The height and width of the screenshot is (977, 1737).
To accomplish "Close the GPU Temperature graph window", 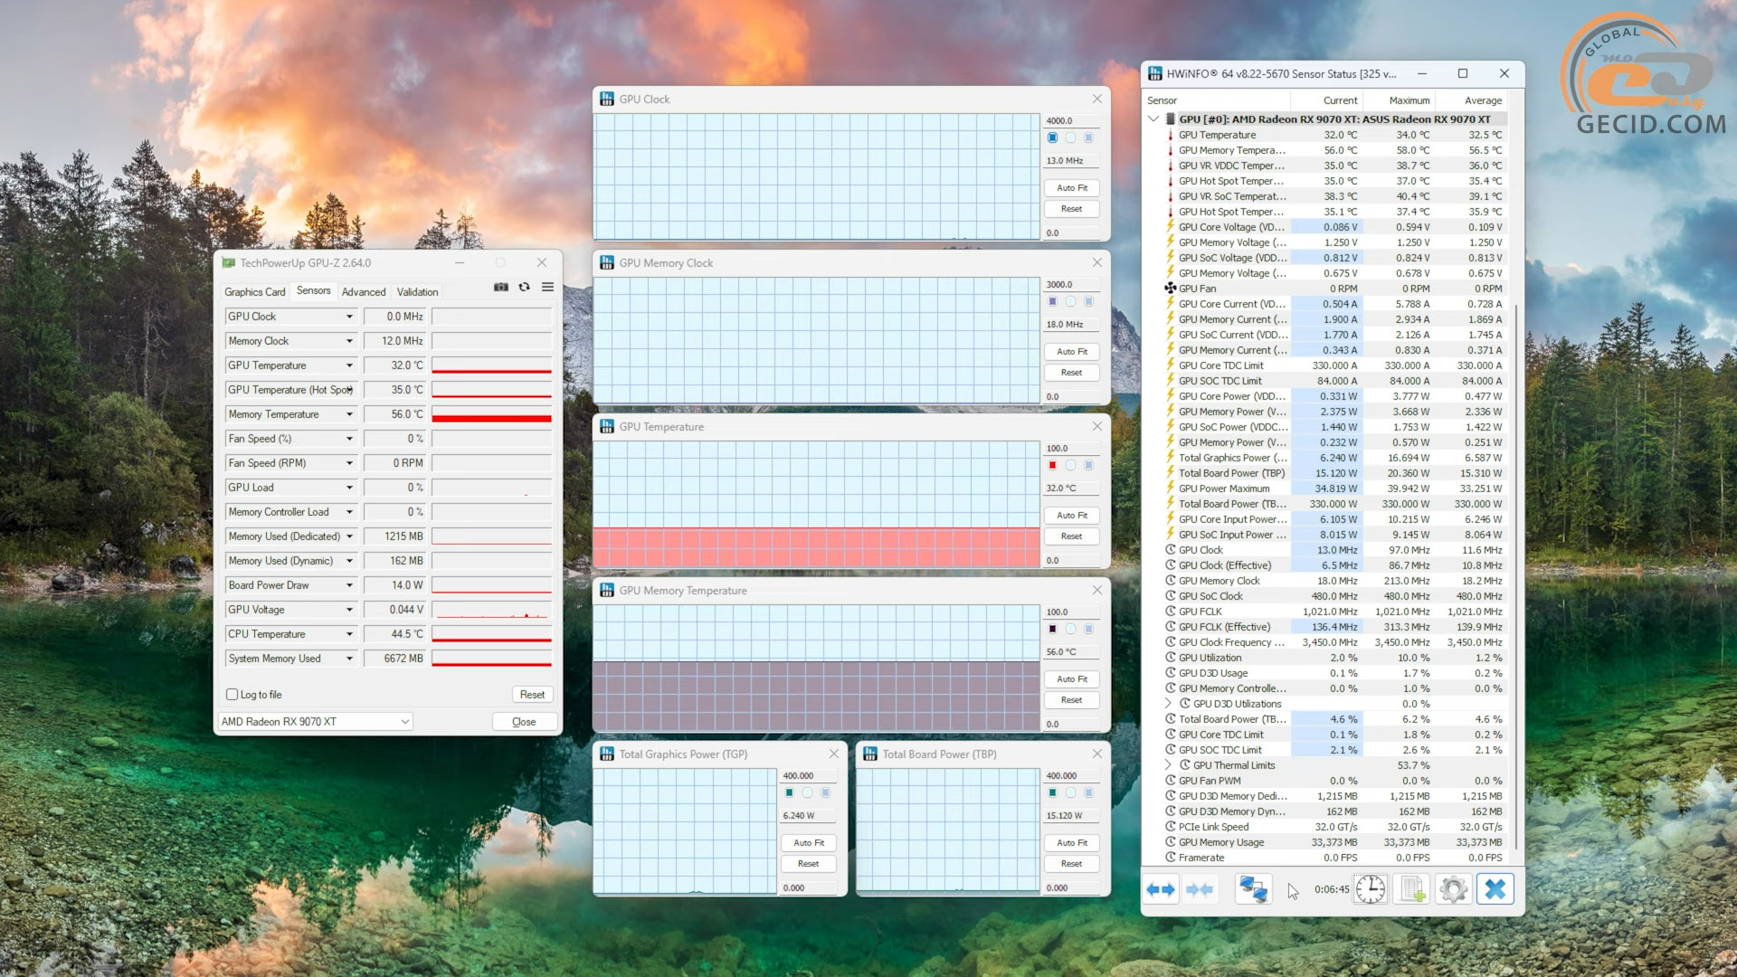I will click(x=1096, y=426).
